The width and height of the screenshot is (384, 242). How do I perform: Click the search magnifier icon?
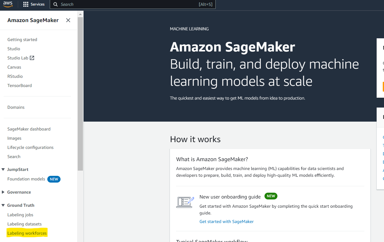pyautogui.click(x=55, y=4)
